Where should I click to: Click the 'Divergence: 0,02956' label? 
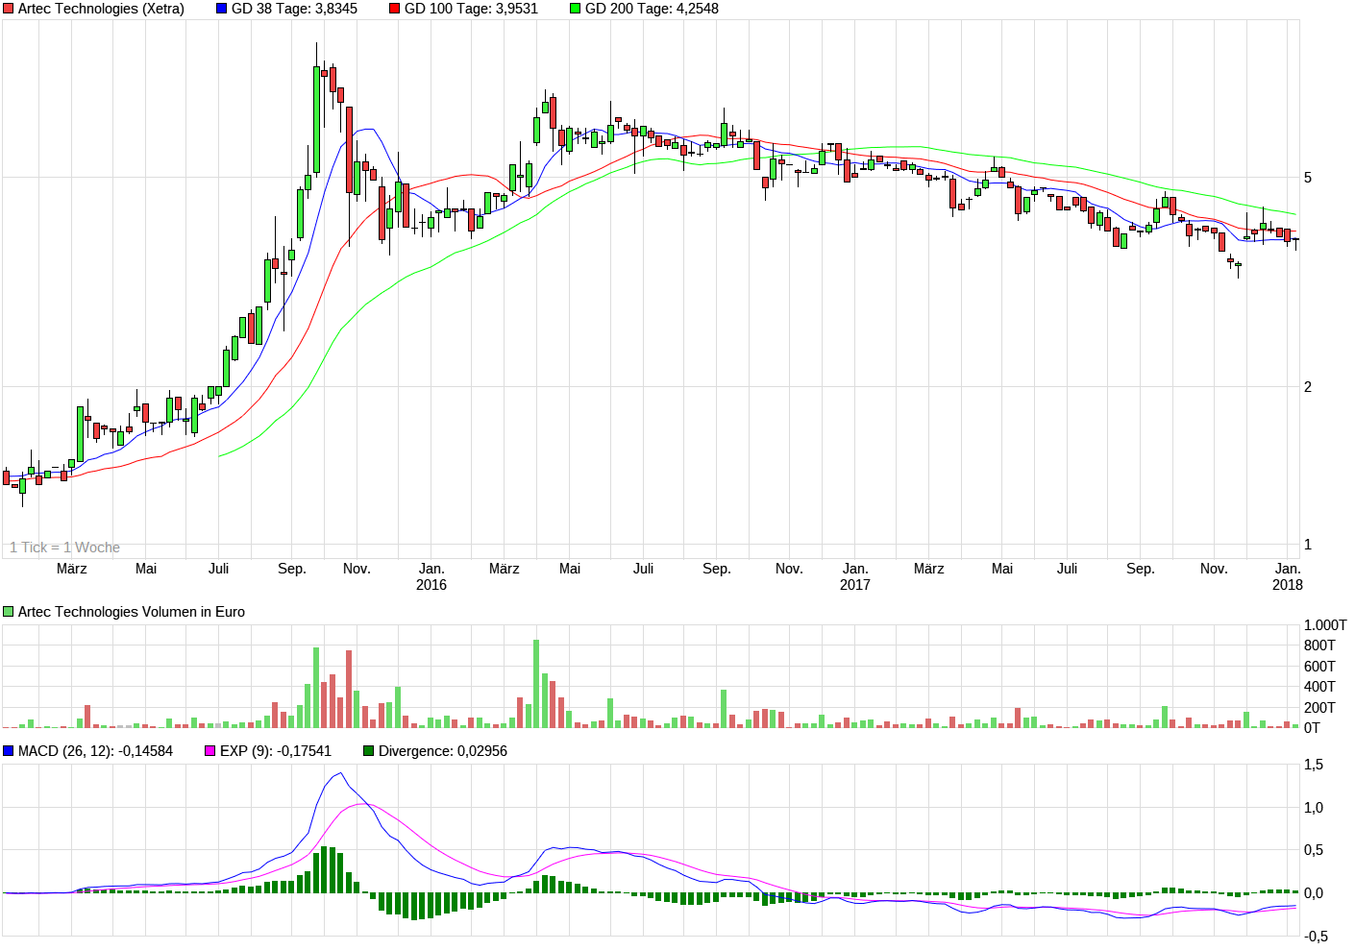point(442,751)
